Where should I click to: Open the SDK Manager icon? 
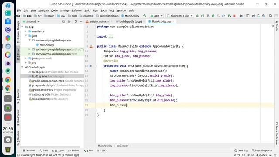point(264,16)
